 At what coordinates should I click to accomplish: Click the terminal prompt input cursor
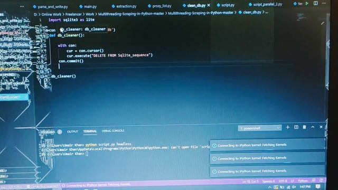coord(87,154)
